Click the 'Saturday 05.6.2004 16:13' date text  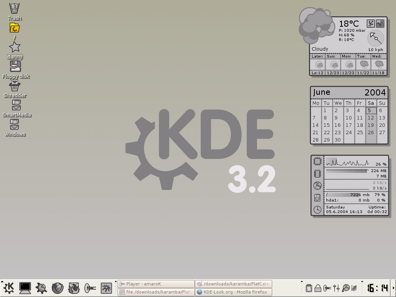click(344, 209)
